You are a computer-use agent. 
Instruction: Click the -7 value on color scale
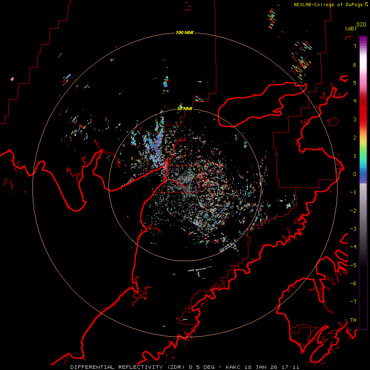point(353,302)
